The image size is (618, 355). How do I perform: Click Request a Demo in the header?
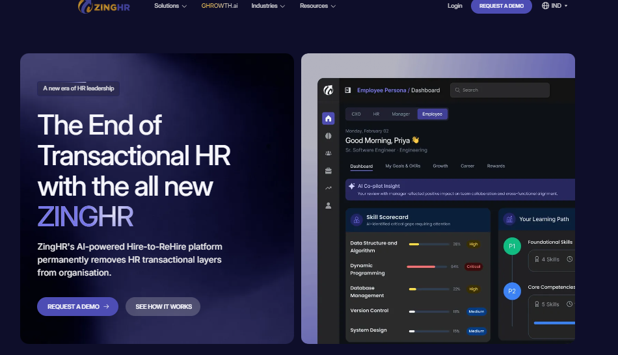click(502, 6)
